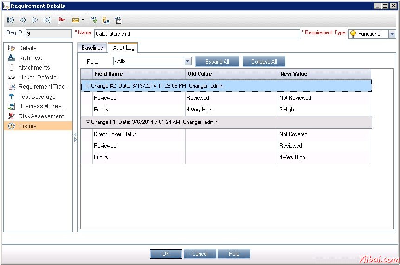Click the Name input field
The height and width of the screenshot is (265, 400).
pyautogui.click(x=197, y=34)
